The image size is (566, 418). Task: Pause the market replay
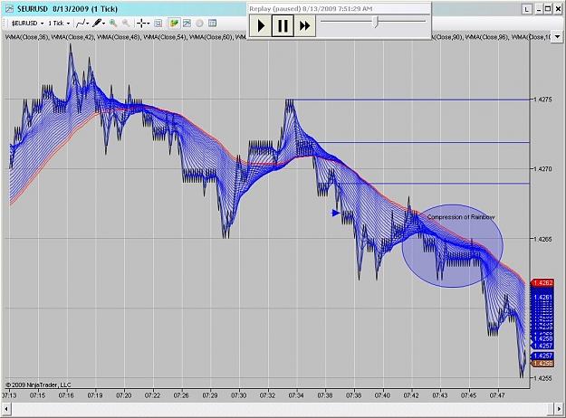tap(283, 25)
